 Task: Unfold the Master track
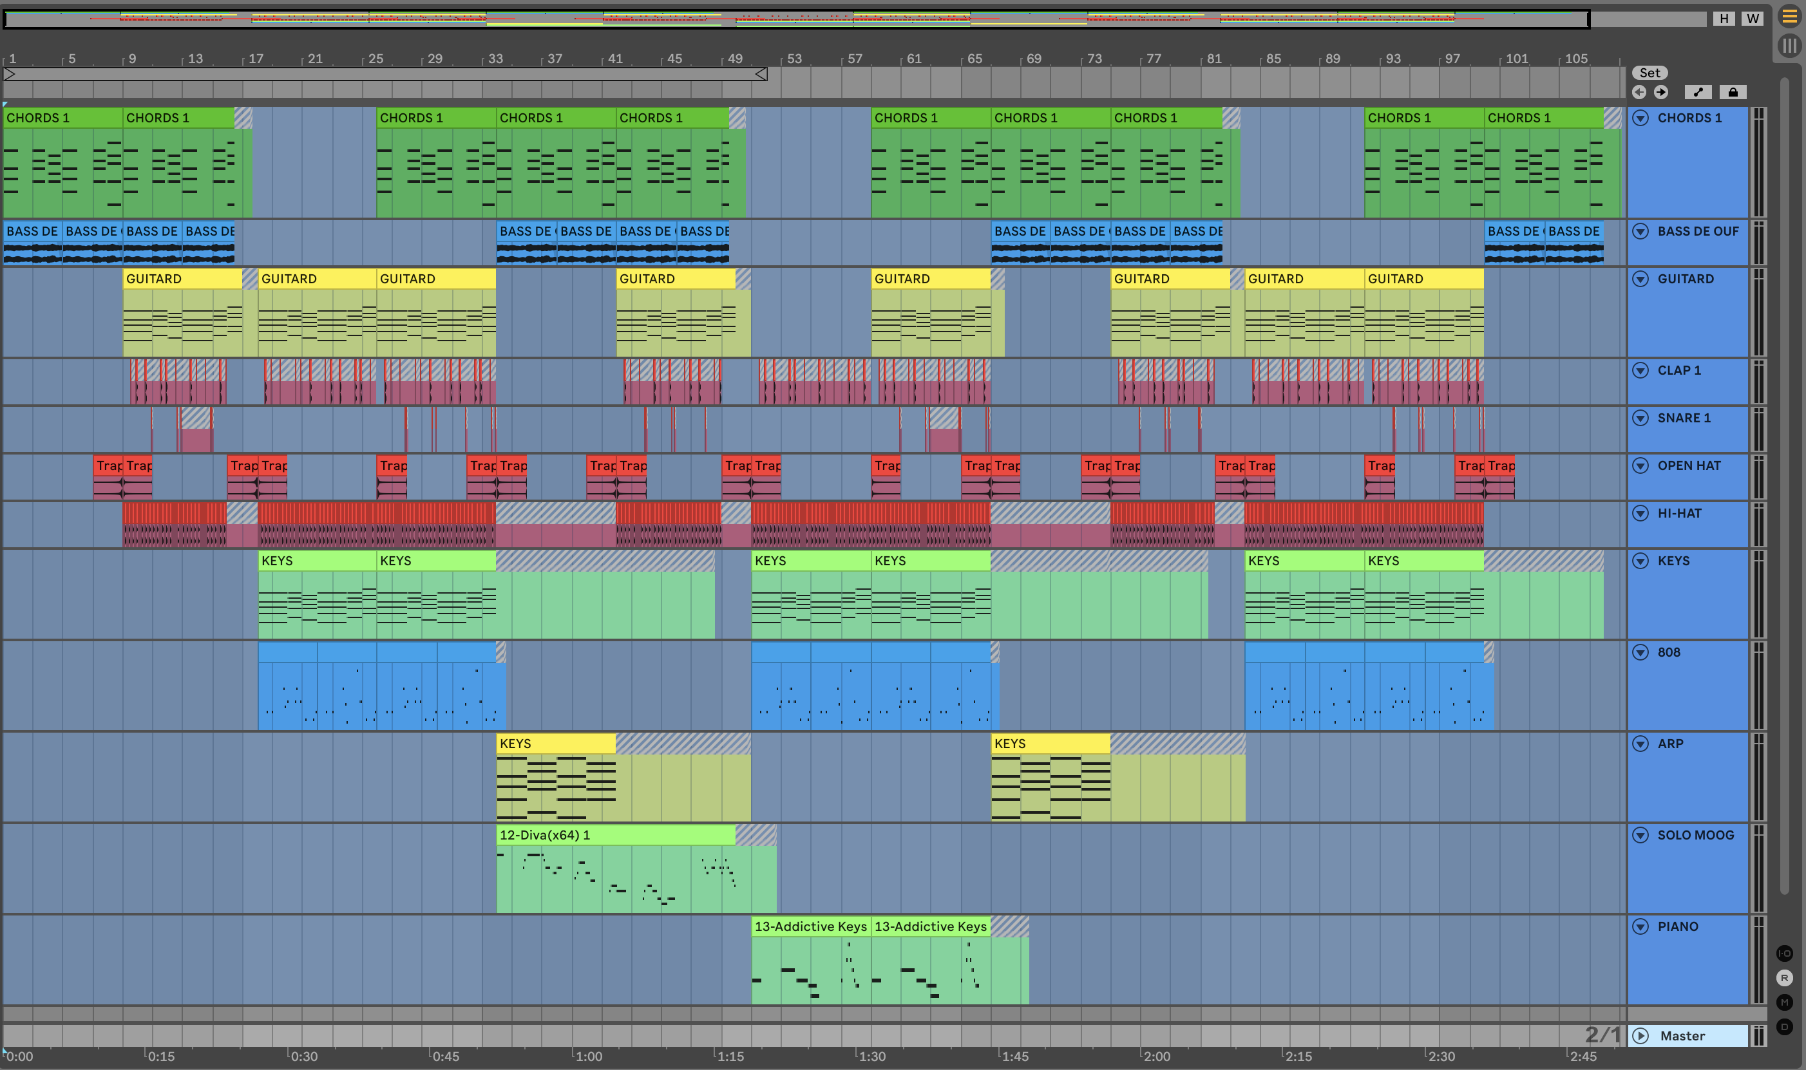[1641, 1036]
